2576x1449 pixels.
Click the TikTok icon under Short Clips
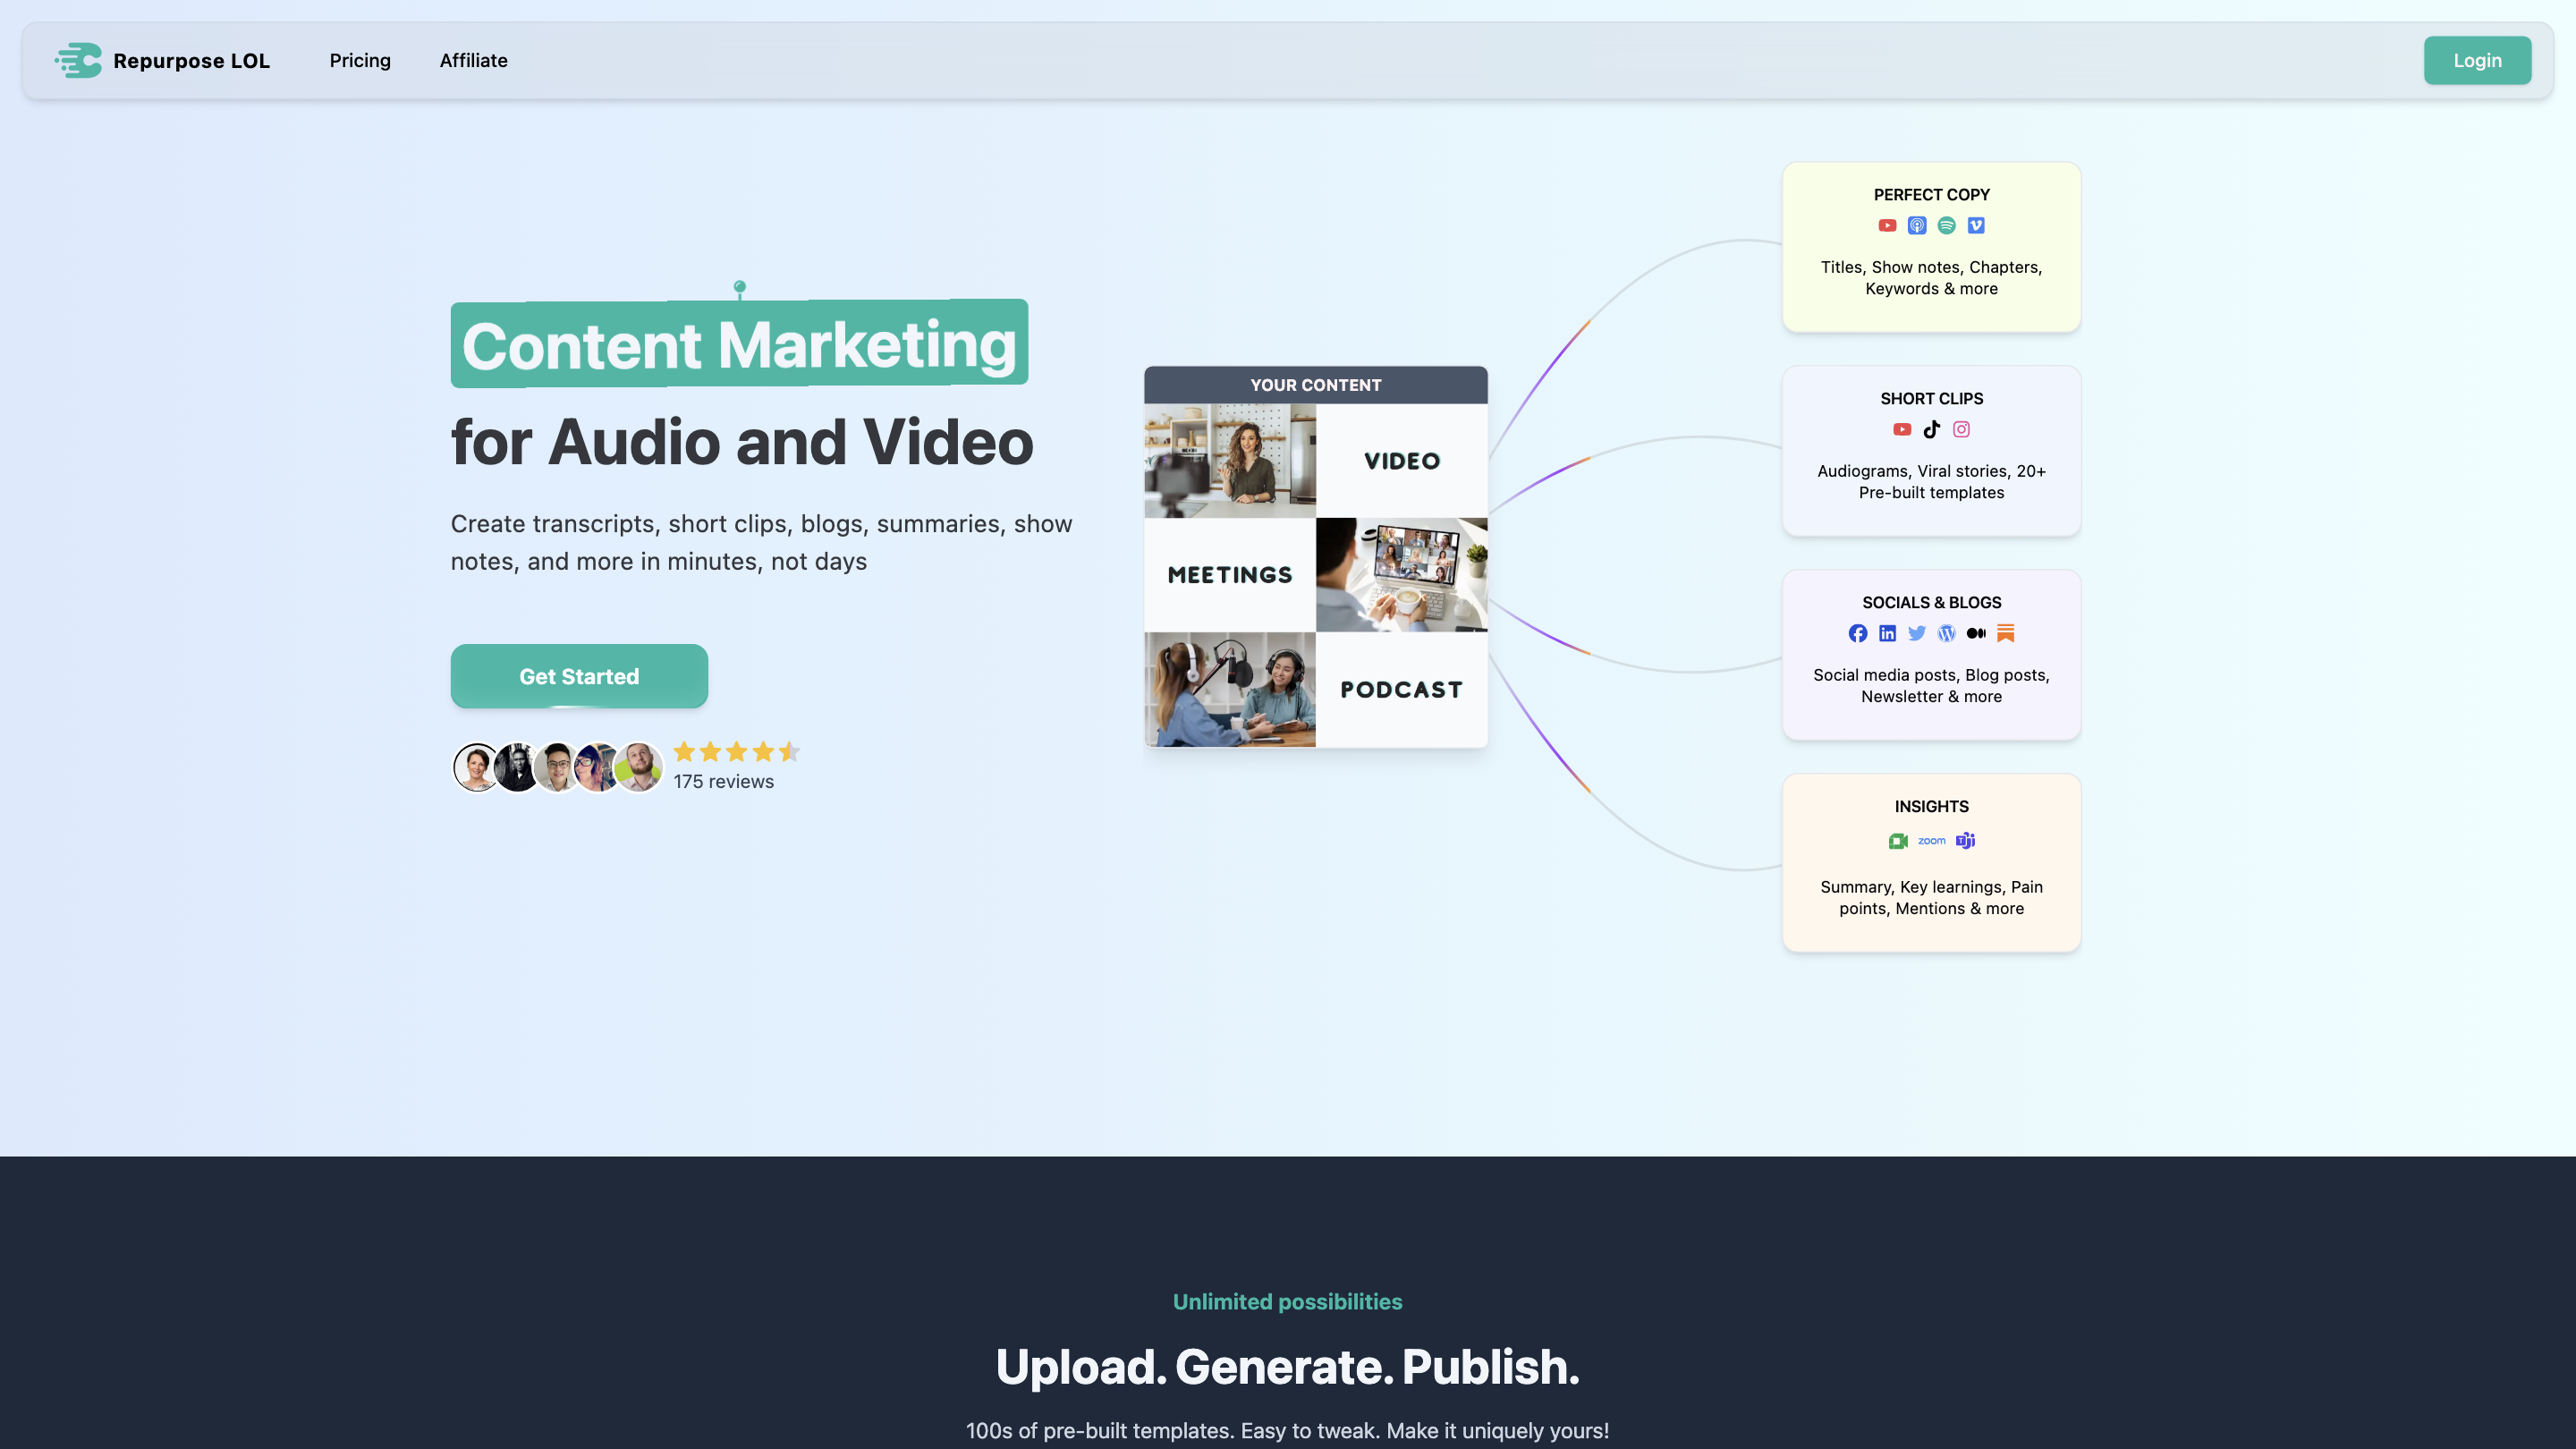click(x=1931, y=430)
